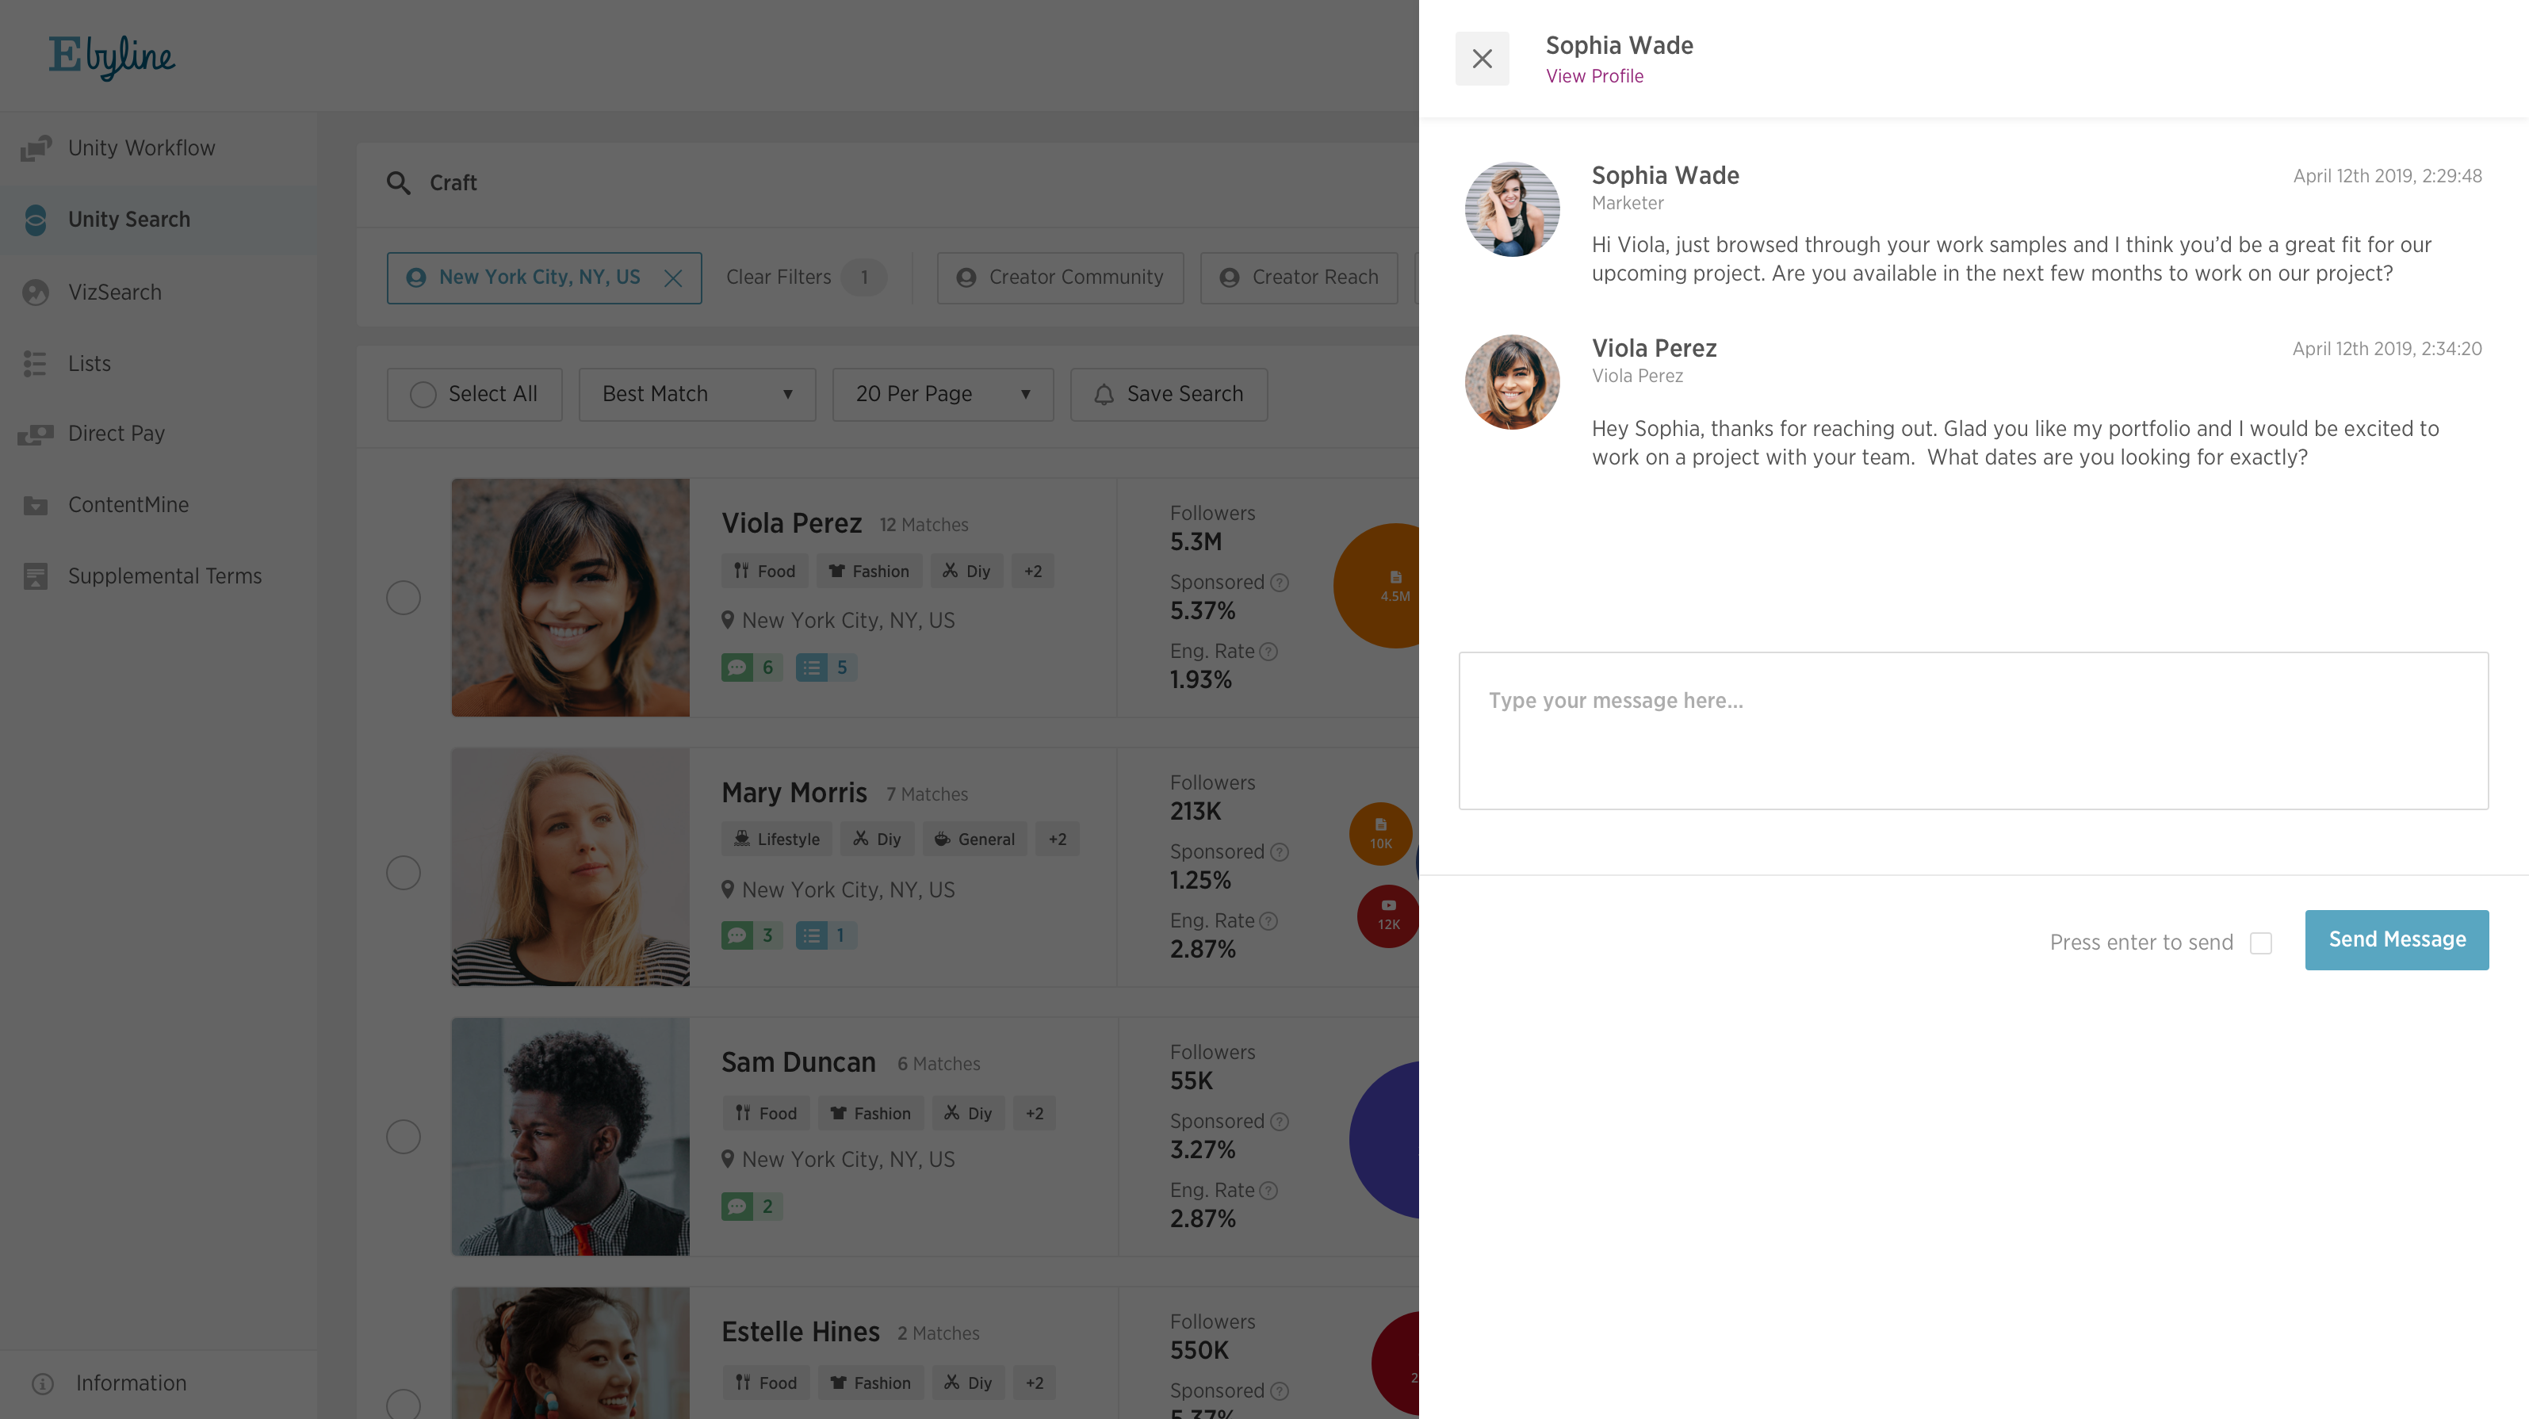2529x1419 pixels.
Task: Enable the Press enter to send checkbox
Action: pos(2261,943)
